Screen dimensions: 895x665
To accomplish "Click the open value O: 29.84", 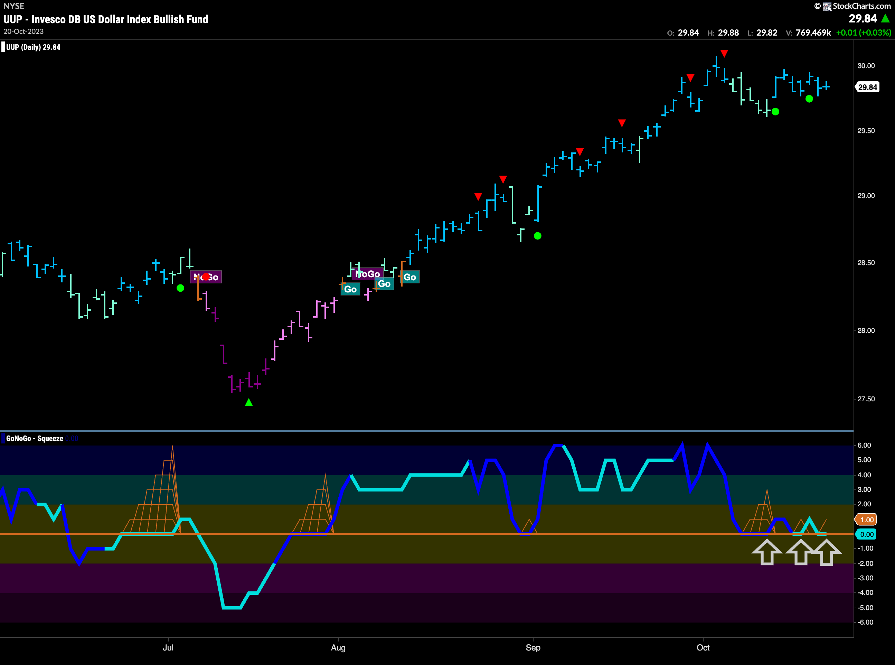I will click(x=683, y=33).
